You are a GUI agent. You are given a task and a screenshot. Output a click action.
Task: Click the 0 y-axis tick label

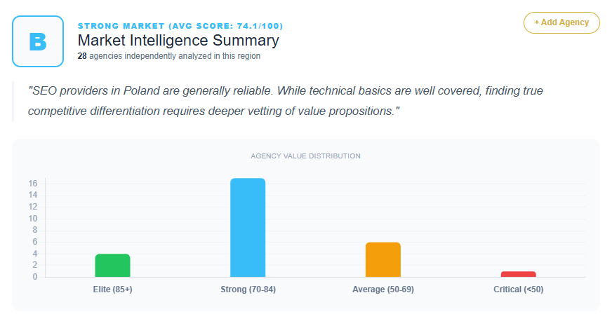click(35, 277)
